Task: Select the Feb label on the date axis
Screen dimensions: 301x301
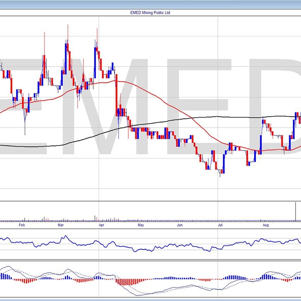Action: [22, 225]
